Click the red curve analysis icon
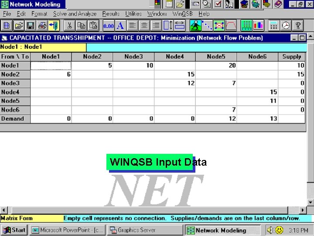This screenshot has width=314, height=236. 231,25
